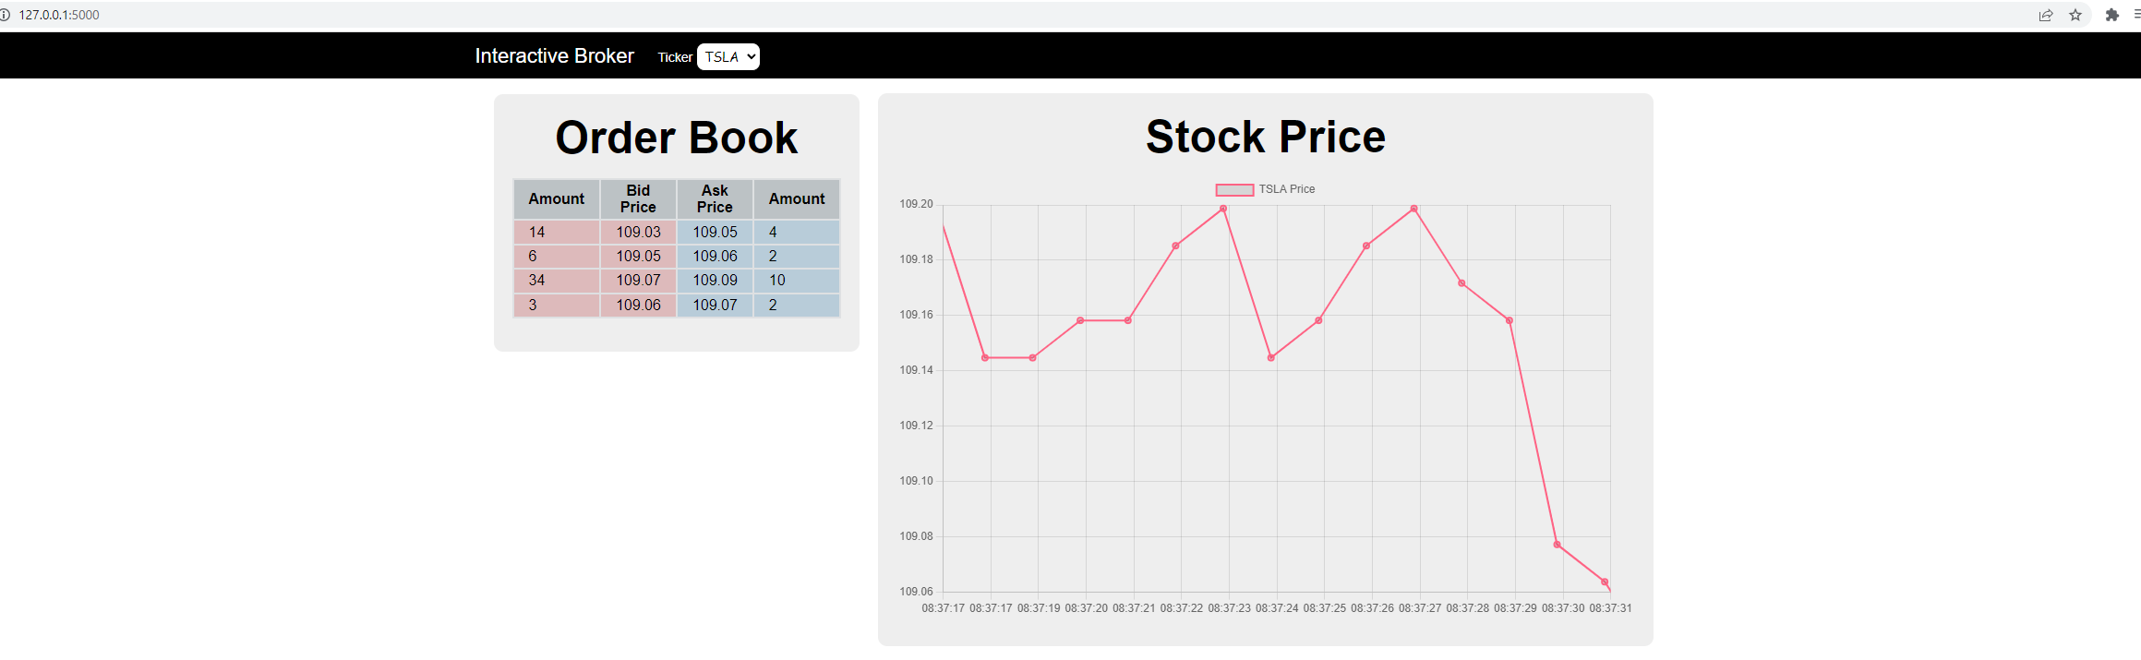Open the browser menu icon at top right
This screenshot has width=2141, height=660.
[2135, 15]
